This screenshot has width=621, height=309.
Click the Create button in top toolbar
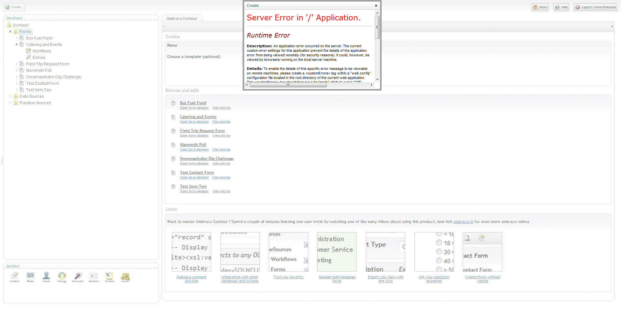(14, 7)
